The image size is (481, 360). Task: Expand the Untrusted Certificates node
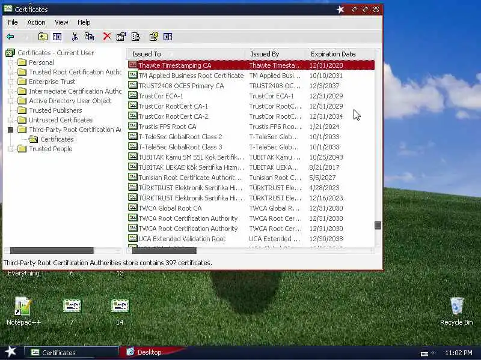tap(10, 120)
